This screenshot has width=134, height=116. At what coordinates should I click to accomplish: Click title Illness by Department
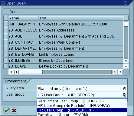click(x=57, y=61)
